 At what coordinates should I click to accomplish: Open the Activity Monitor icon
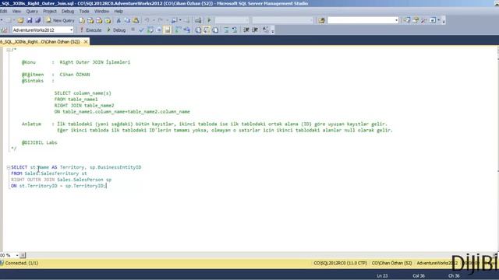198,20
